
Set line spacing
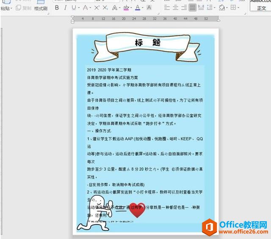click(x=210, y=8)
